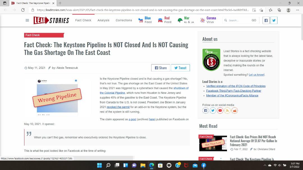Open the Windows Start menu
This screenshot has height=170, width=303.
(x=99, y=165)
